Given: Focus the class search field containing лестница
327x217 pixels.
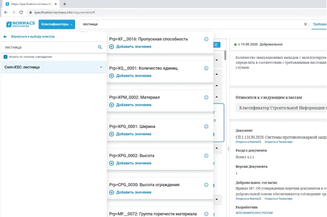Looking at the screenshot, I should point(49,47).
